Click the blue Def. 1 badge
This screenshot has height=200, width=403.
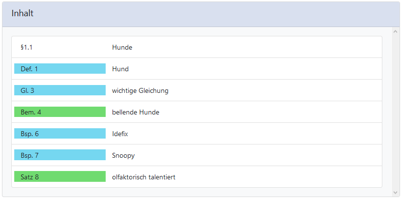[60, 69]
